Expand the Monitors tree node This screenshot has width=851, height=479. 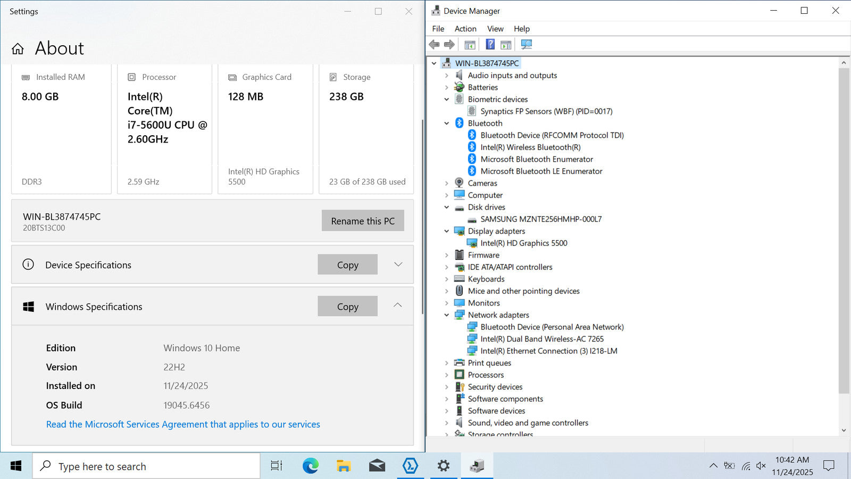click(447, 303)
